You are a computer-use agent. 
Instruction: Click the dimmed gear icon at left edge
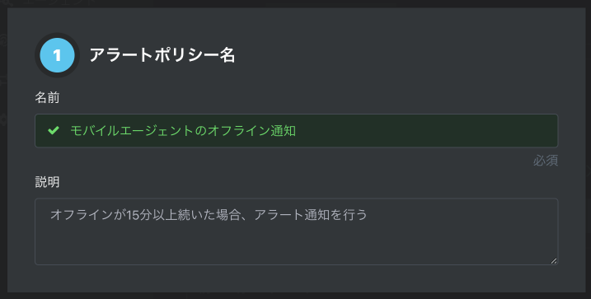3,119
